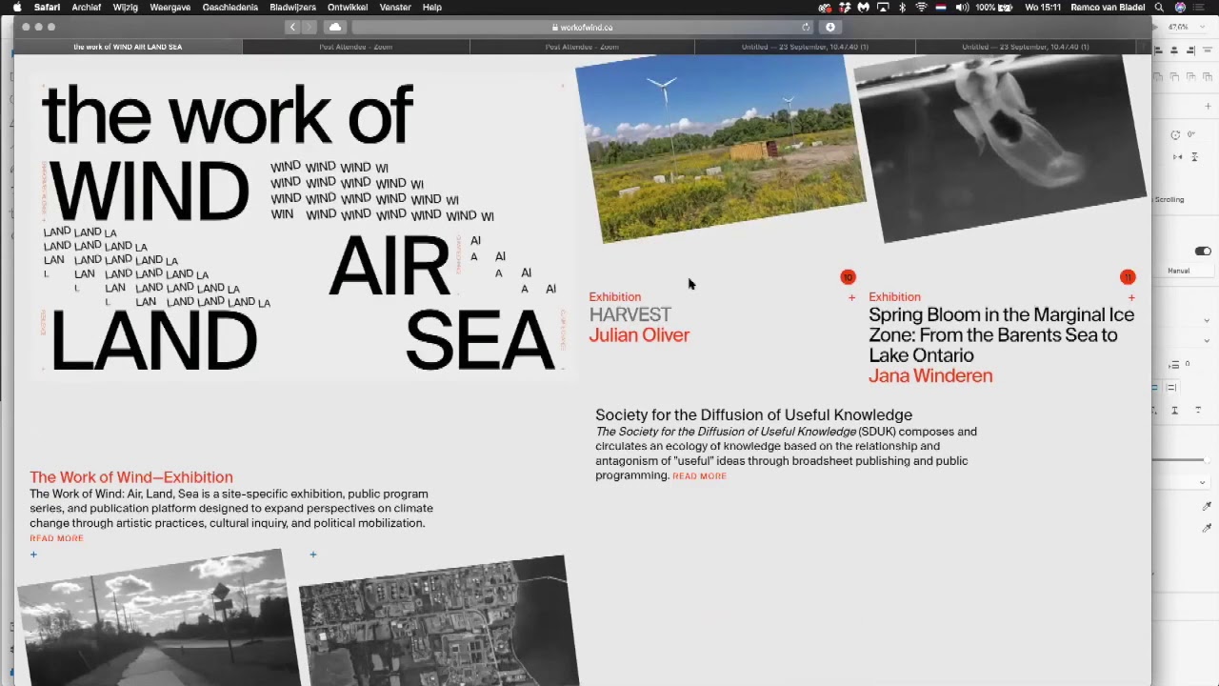The image size is (1219, 686).
Task: Click the Malwarebytes menu bar icon
Action: 863,7
